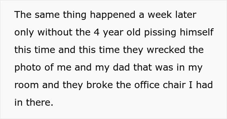The image size is (227, 119).
Task: Click the word "had" ending fifth line
Action: (x=204, y=85)
